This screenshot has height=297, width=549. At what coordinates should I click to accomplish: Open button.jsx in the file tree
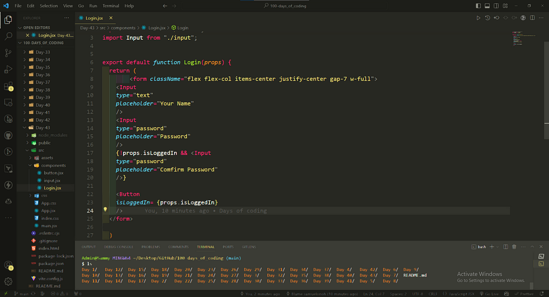[54, 173]
